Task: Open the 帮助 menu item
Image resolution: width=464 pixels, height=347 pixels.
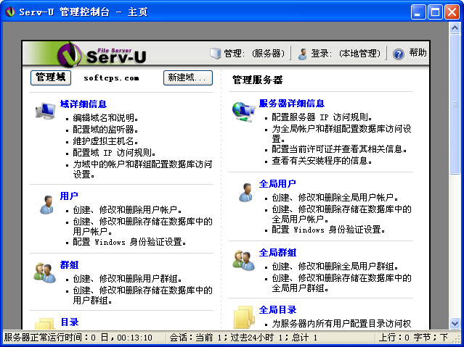Action: tap(418, 53)
